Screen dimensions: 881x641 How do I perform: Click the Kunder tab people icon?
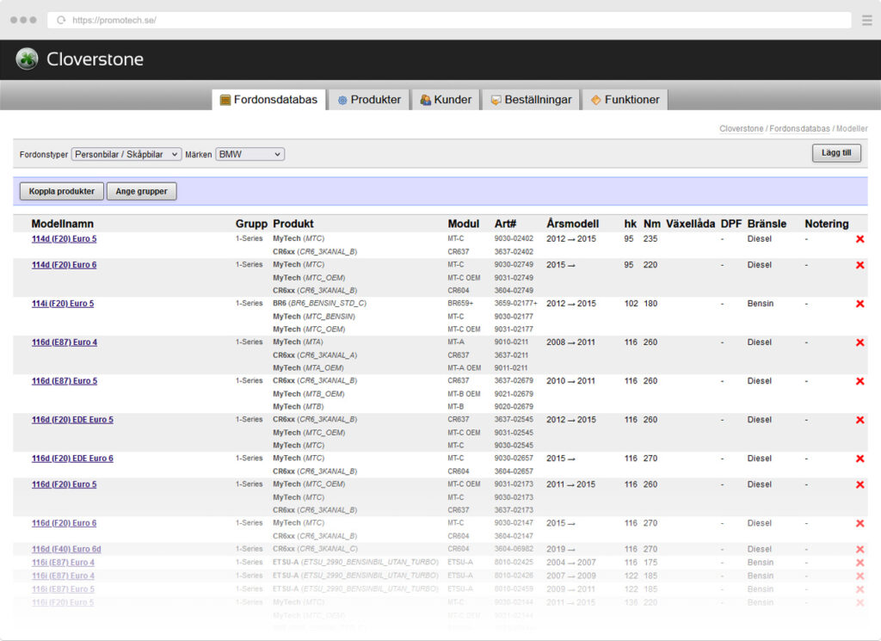point(425,100)
